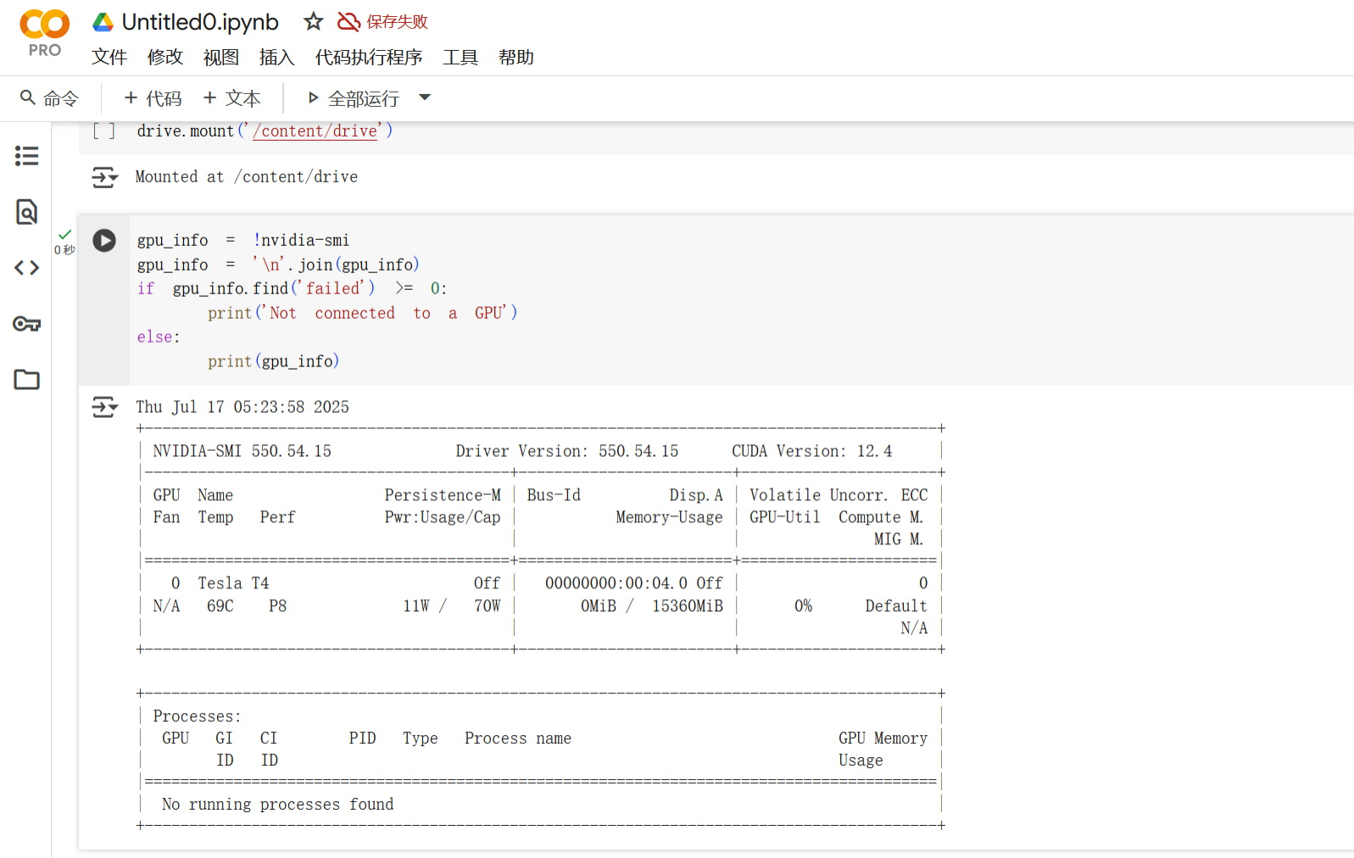The width and height of the screenshot is (1354, 858).
Task: Click the 'NVIDIA-SMI 550.54.15' header text
Action: point(242,452)
